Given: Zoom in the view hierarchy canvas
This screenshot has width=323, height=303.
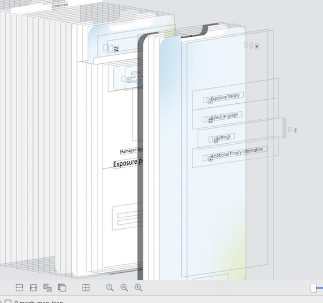Looking at the screenshot, I should [x=138, y=288].
